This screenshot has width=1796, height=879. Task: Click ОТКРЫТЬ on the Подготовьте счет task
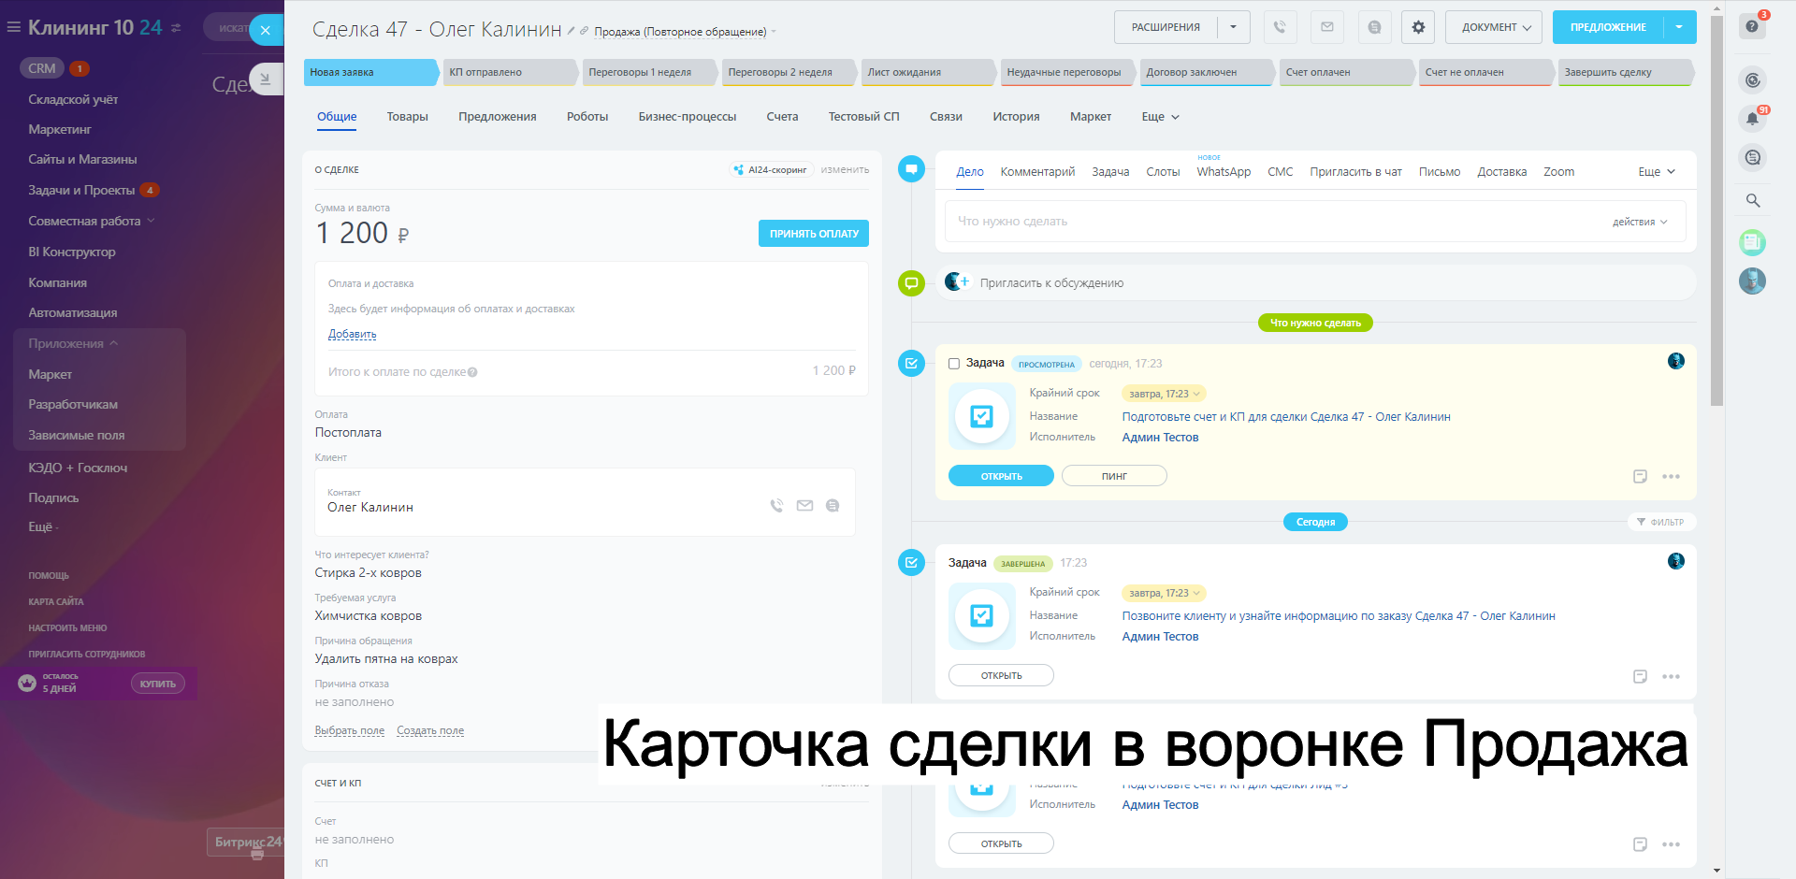pyautogui.click(x=1001, y=476)
